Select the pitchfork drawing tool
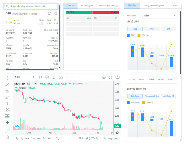 coord(7,91)
